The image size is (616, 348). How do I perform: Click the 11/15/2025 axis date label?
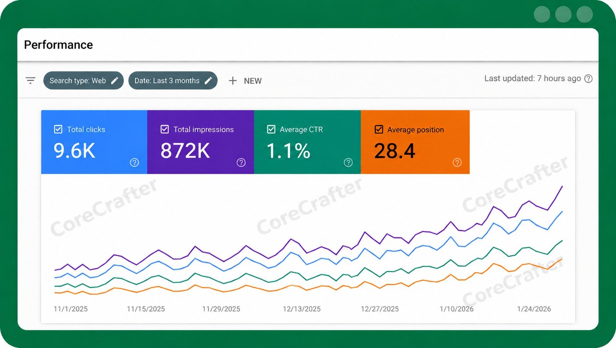(146, 309)
